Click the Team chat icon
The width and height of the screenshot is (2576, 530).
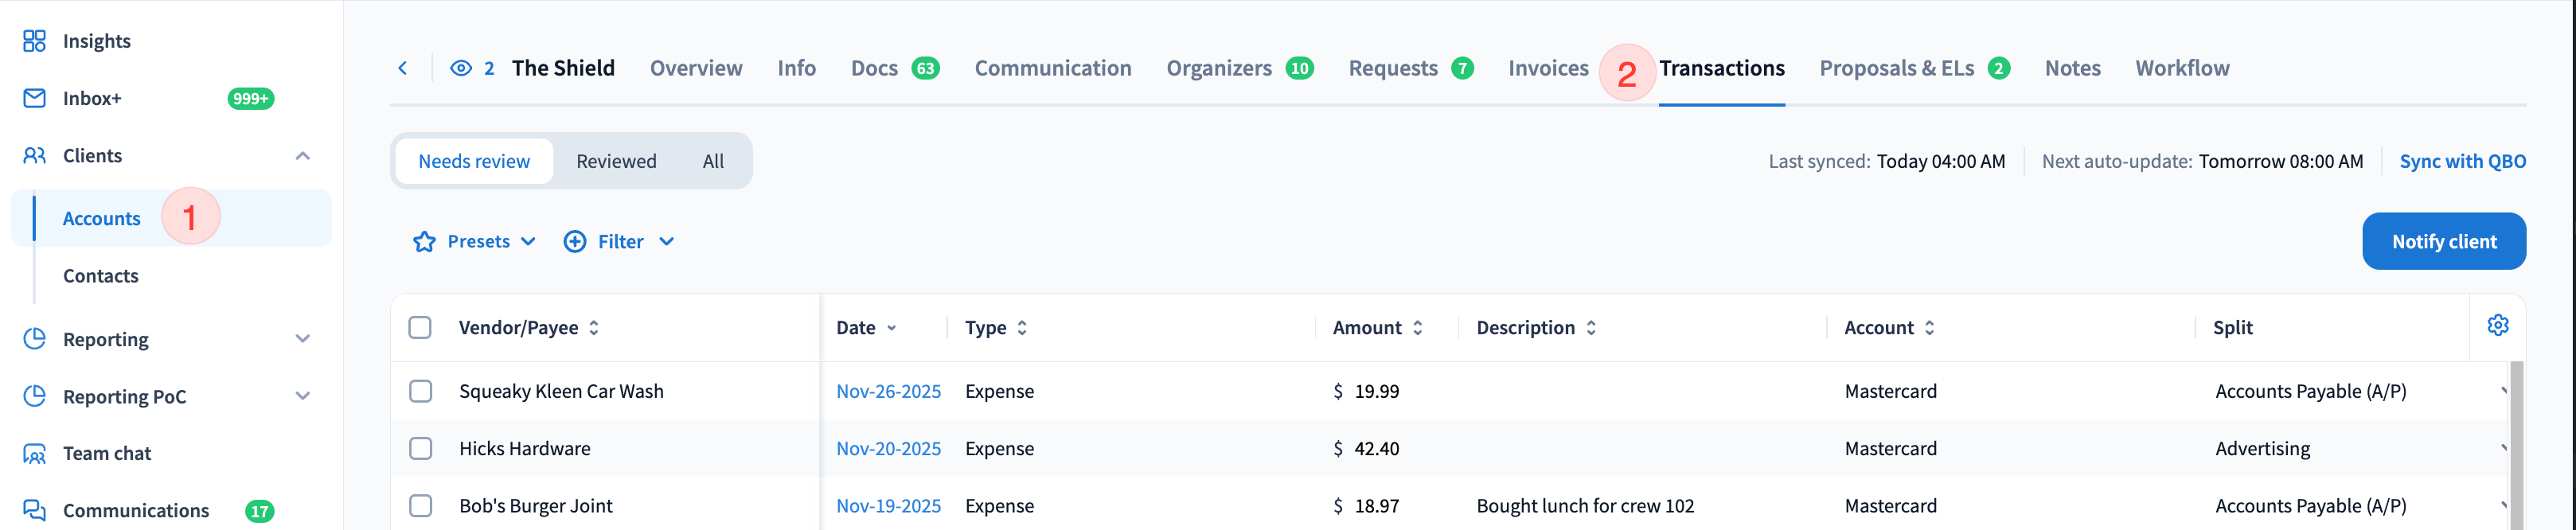point(34,454)
